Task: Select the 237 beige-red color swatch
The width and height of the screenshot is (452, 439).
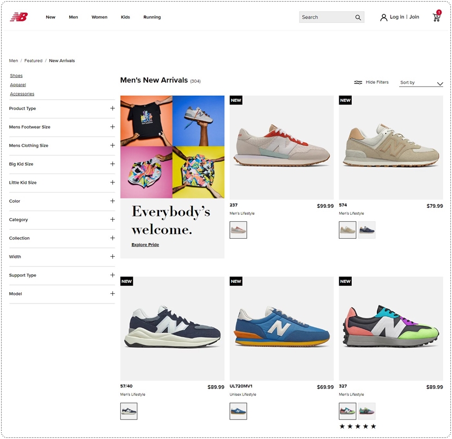Action: coord(238,230)
